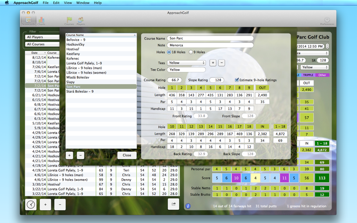The width and height of the screenshot is (357, 223).
Task: Open the Courses toolbar icon
Action: (x=69, y=21)
